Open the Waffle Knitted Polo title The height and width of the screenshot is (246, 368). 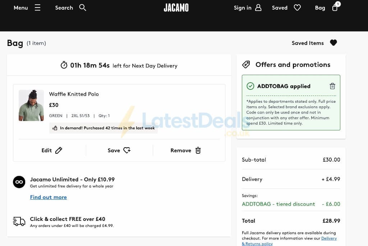tap(74, 94)
